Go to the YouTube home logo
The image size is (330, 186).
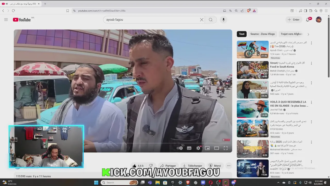22,20
